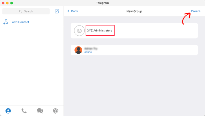The image size is (205, 116).
Task: Set group photo via camera icon
Action: pyautogui.click(x=79, y=31)
